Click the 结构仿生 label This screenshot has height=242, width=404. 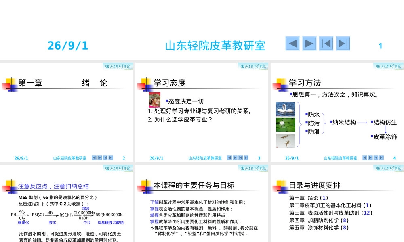pyautogui.click(x=384, y=123)
